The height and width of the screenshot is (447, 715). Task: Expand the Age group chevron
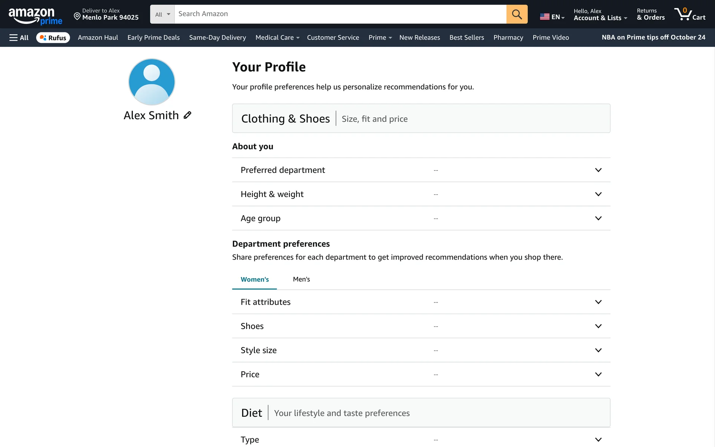(x=598, y=218)
